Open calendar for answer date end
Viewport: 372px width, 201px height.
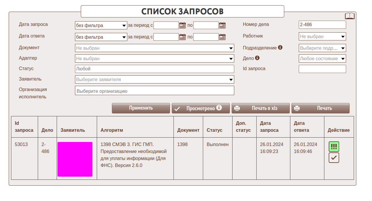222,37
